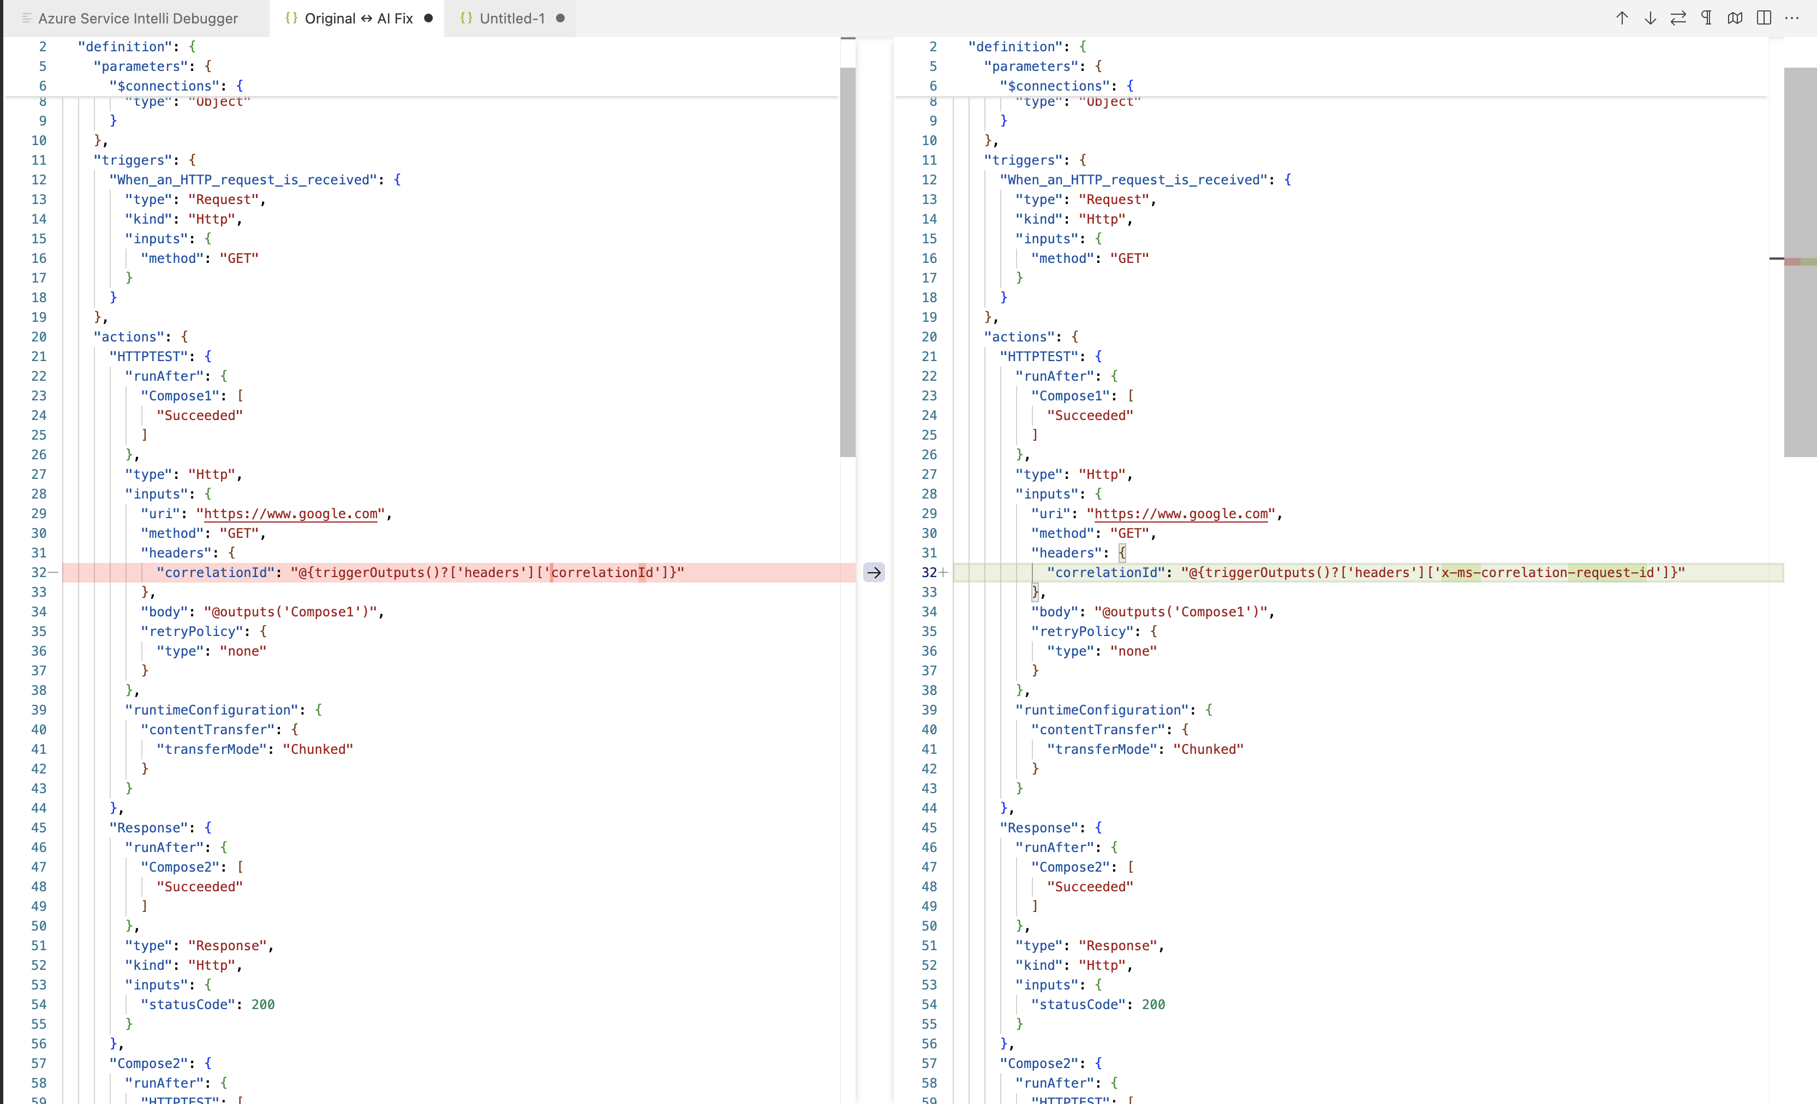Click "Compose2" on line 57 in right pane
This screenshot has width=1817, height=1104.
click(x=1040, y=1064)
